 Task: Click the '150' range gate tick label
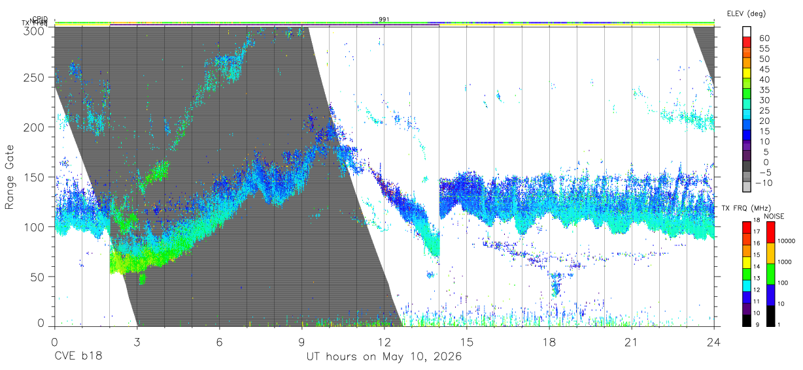[x=33, y=177]
